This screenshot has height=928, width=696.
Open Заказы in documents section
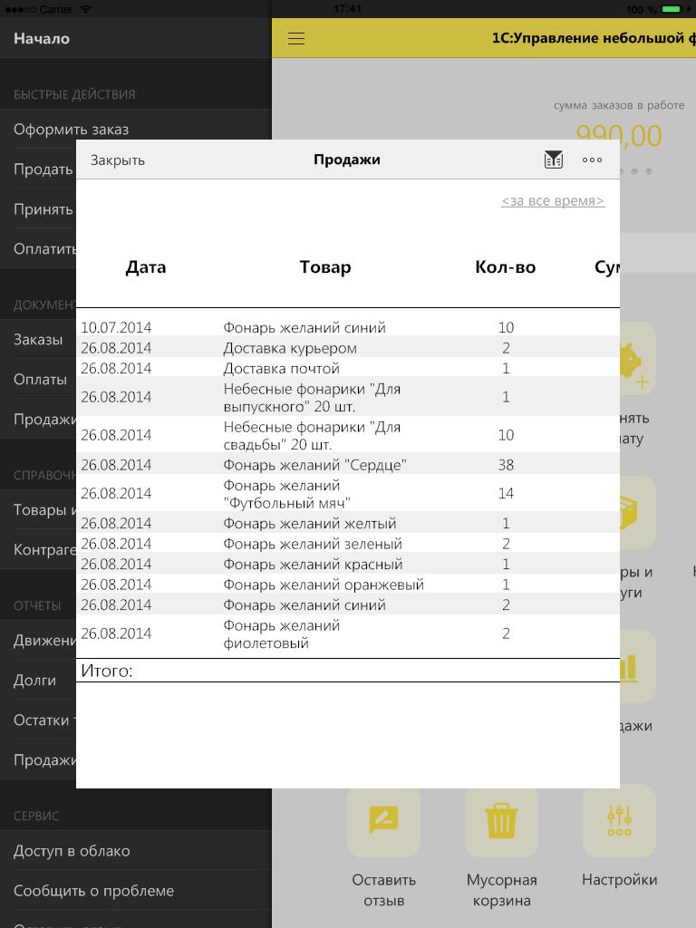pos(38,339)
